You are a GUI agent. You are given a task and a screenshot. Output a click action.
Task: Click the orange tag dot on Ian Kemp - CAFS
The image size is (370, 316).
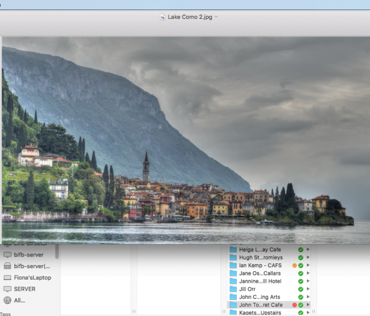click(294, 265)
